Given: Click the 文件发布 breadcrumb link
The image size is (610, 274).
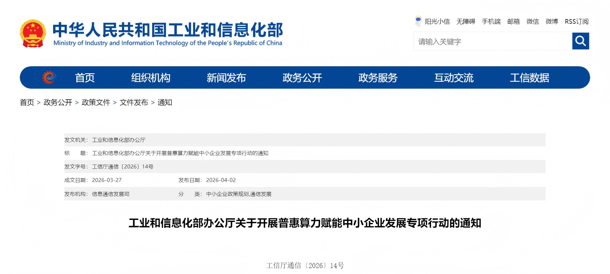Looking at the screenshot, I should pos(134,103).
